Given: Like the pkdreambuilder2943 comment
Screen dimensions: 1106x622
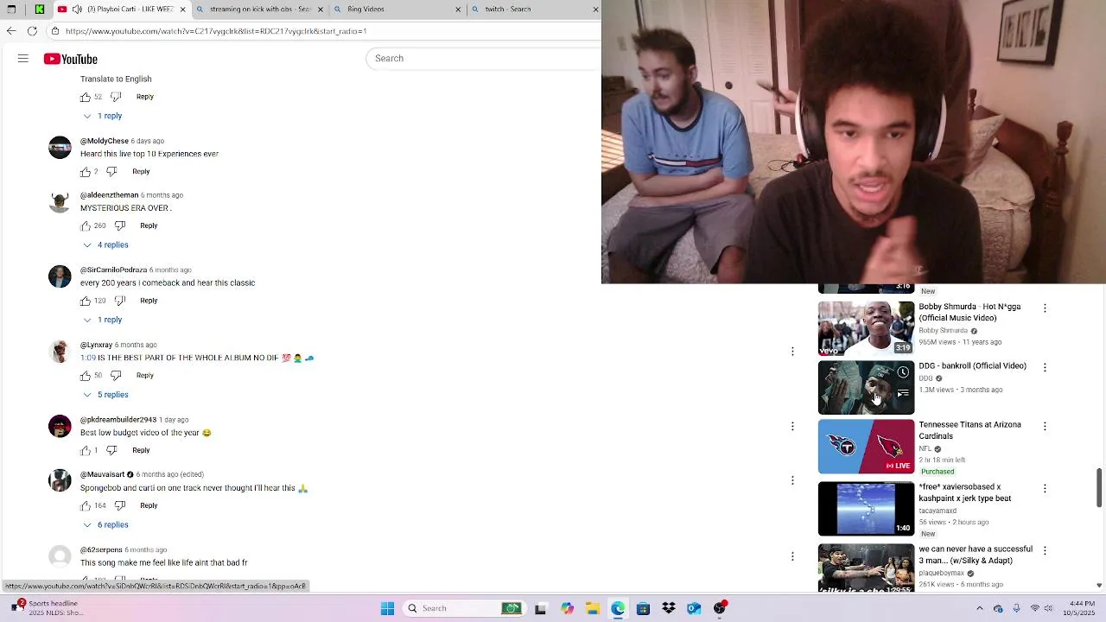Looking at the screenshot, I should pos(86,451).
